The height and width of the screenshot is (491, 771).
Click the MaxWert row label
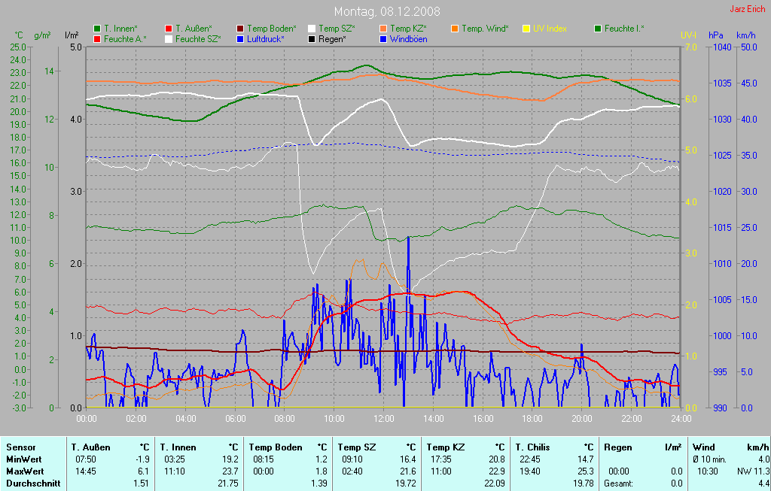pyautogui.click(x=25, y=471)
